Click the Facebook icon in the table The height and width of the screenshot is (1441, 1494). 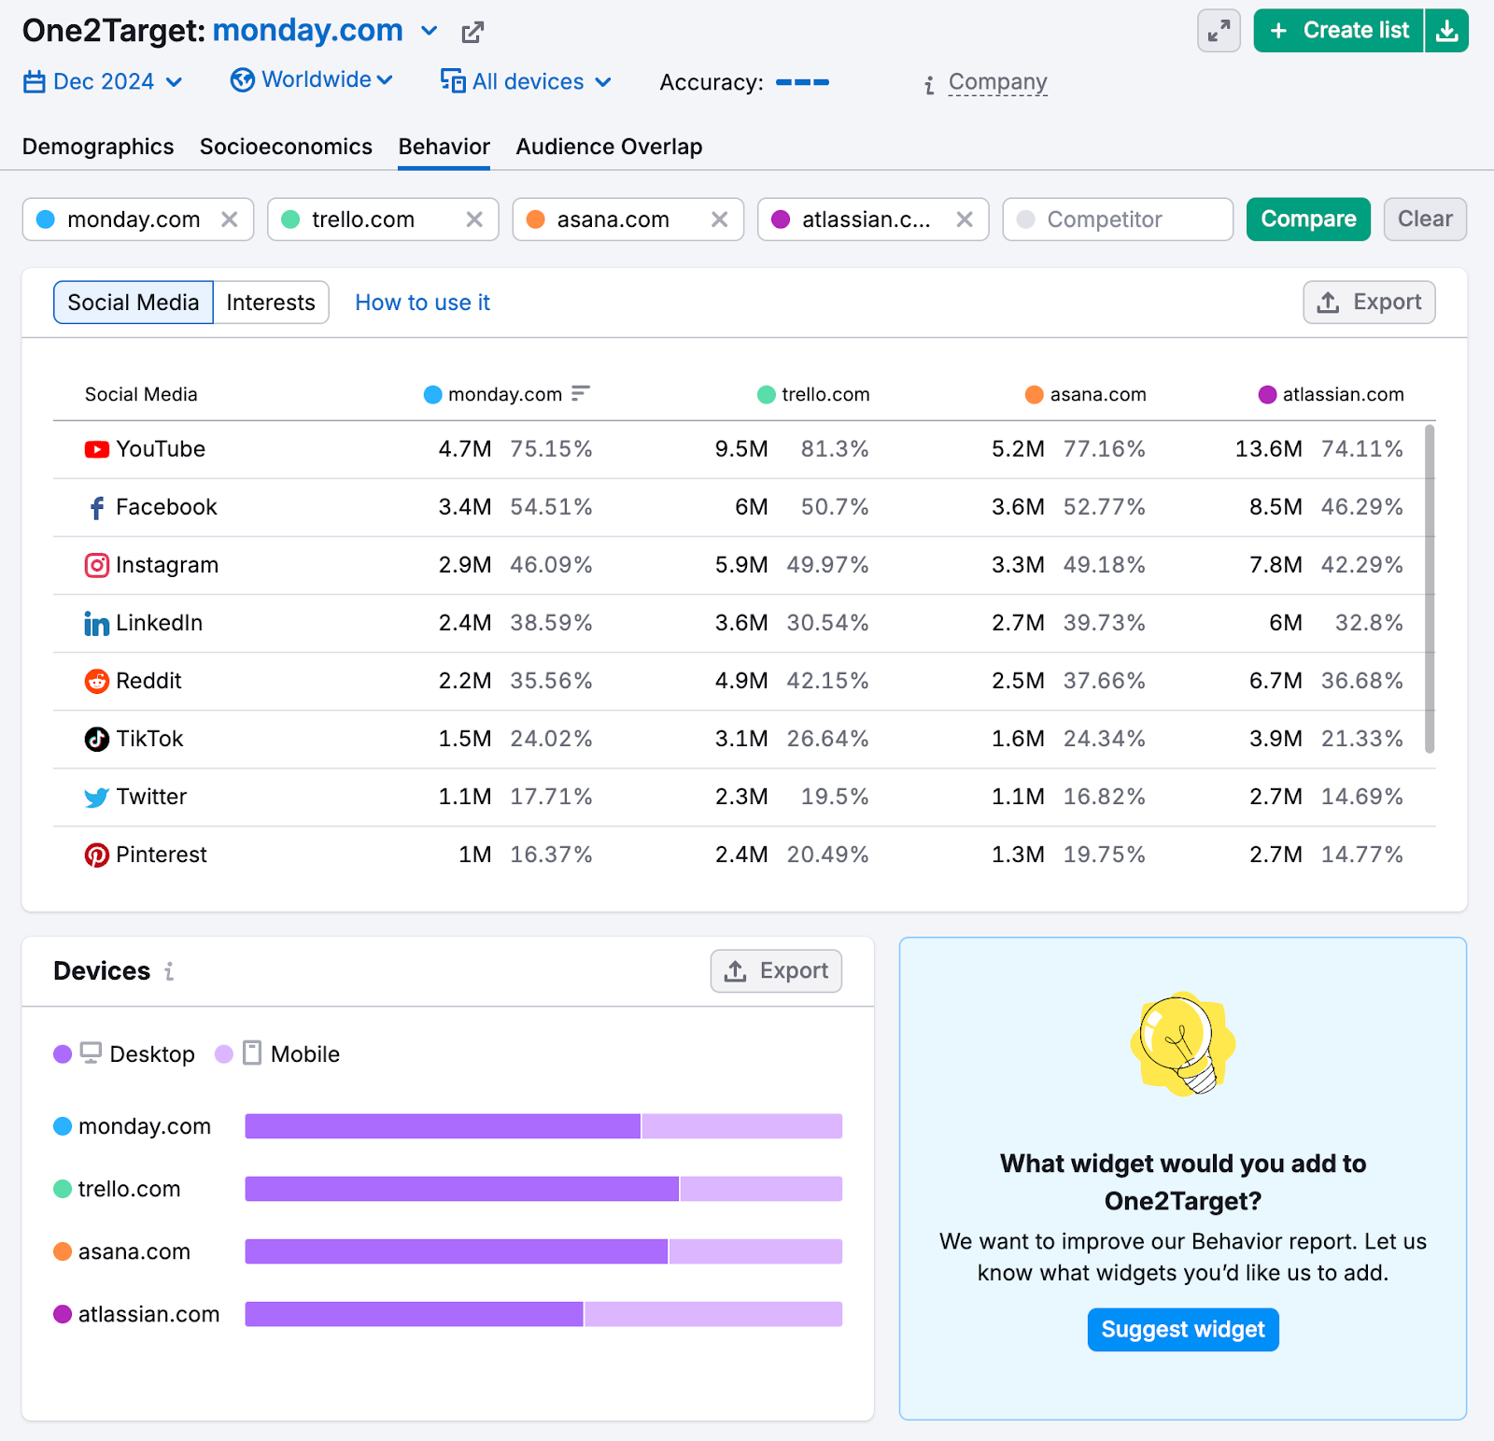coord(97,507)
